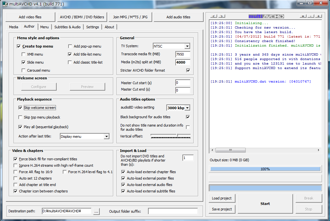Enable Add pop-up menu
330x221 pixels.
[70, 46]
